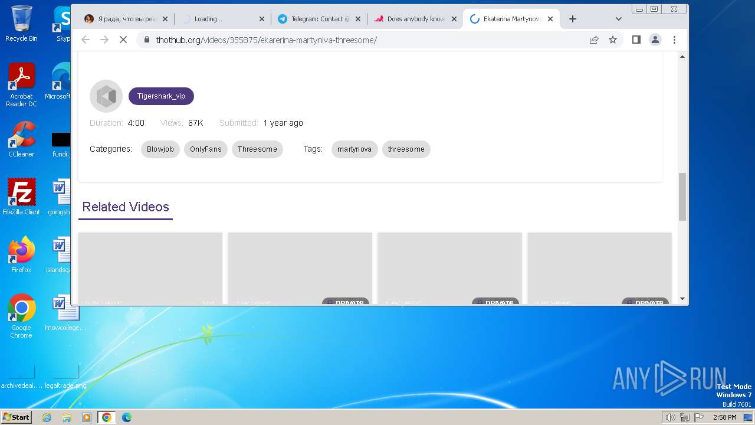Open volume control in system tray
Viewport: 755px width, 425px height.
coord(670,417)
